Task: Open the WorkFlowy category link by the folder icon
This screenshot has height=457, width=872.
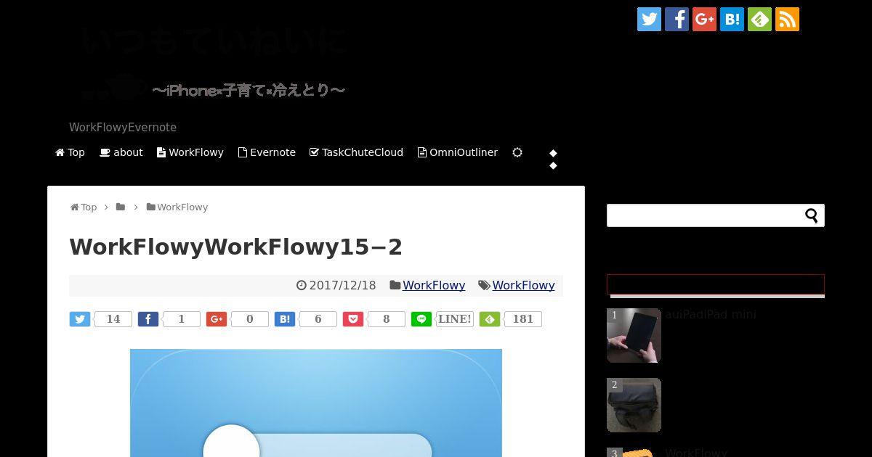Action: coord(434,285)
